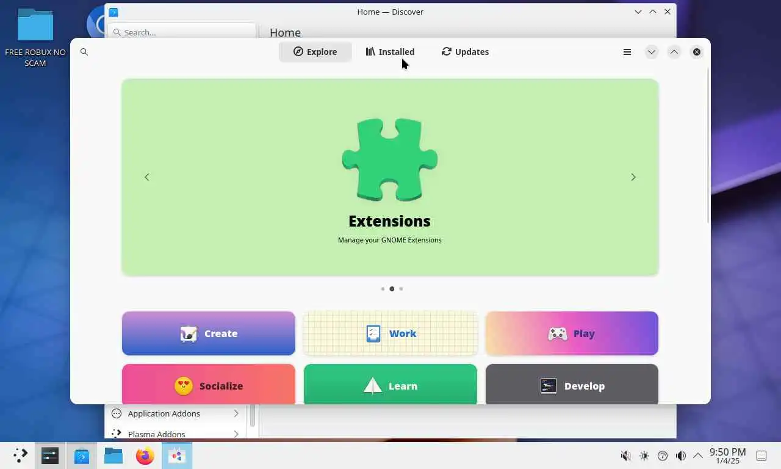Open the volume tray icon
Image resolution: width=781 pixels, height=469 pixels.
pos(681,456)
